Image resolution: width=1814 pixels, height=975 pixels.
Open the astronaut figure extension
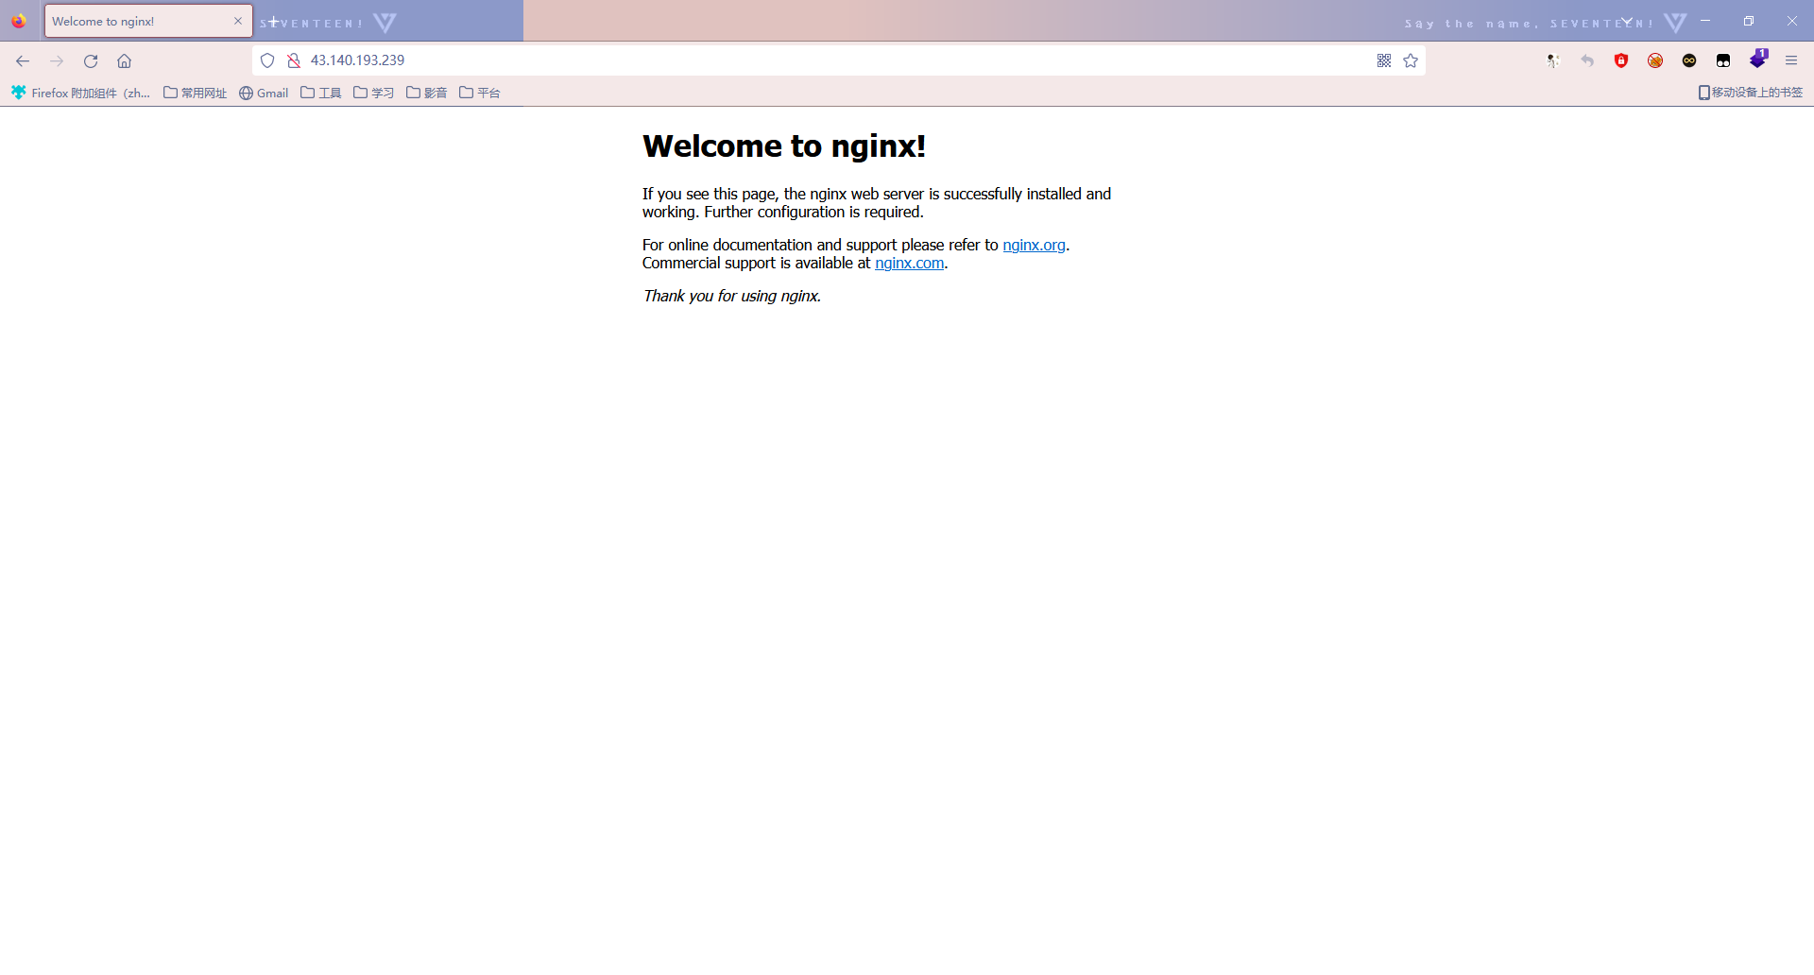pyautogui.click(x=1553, y=60)
